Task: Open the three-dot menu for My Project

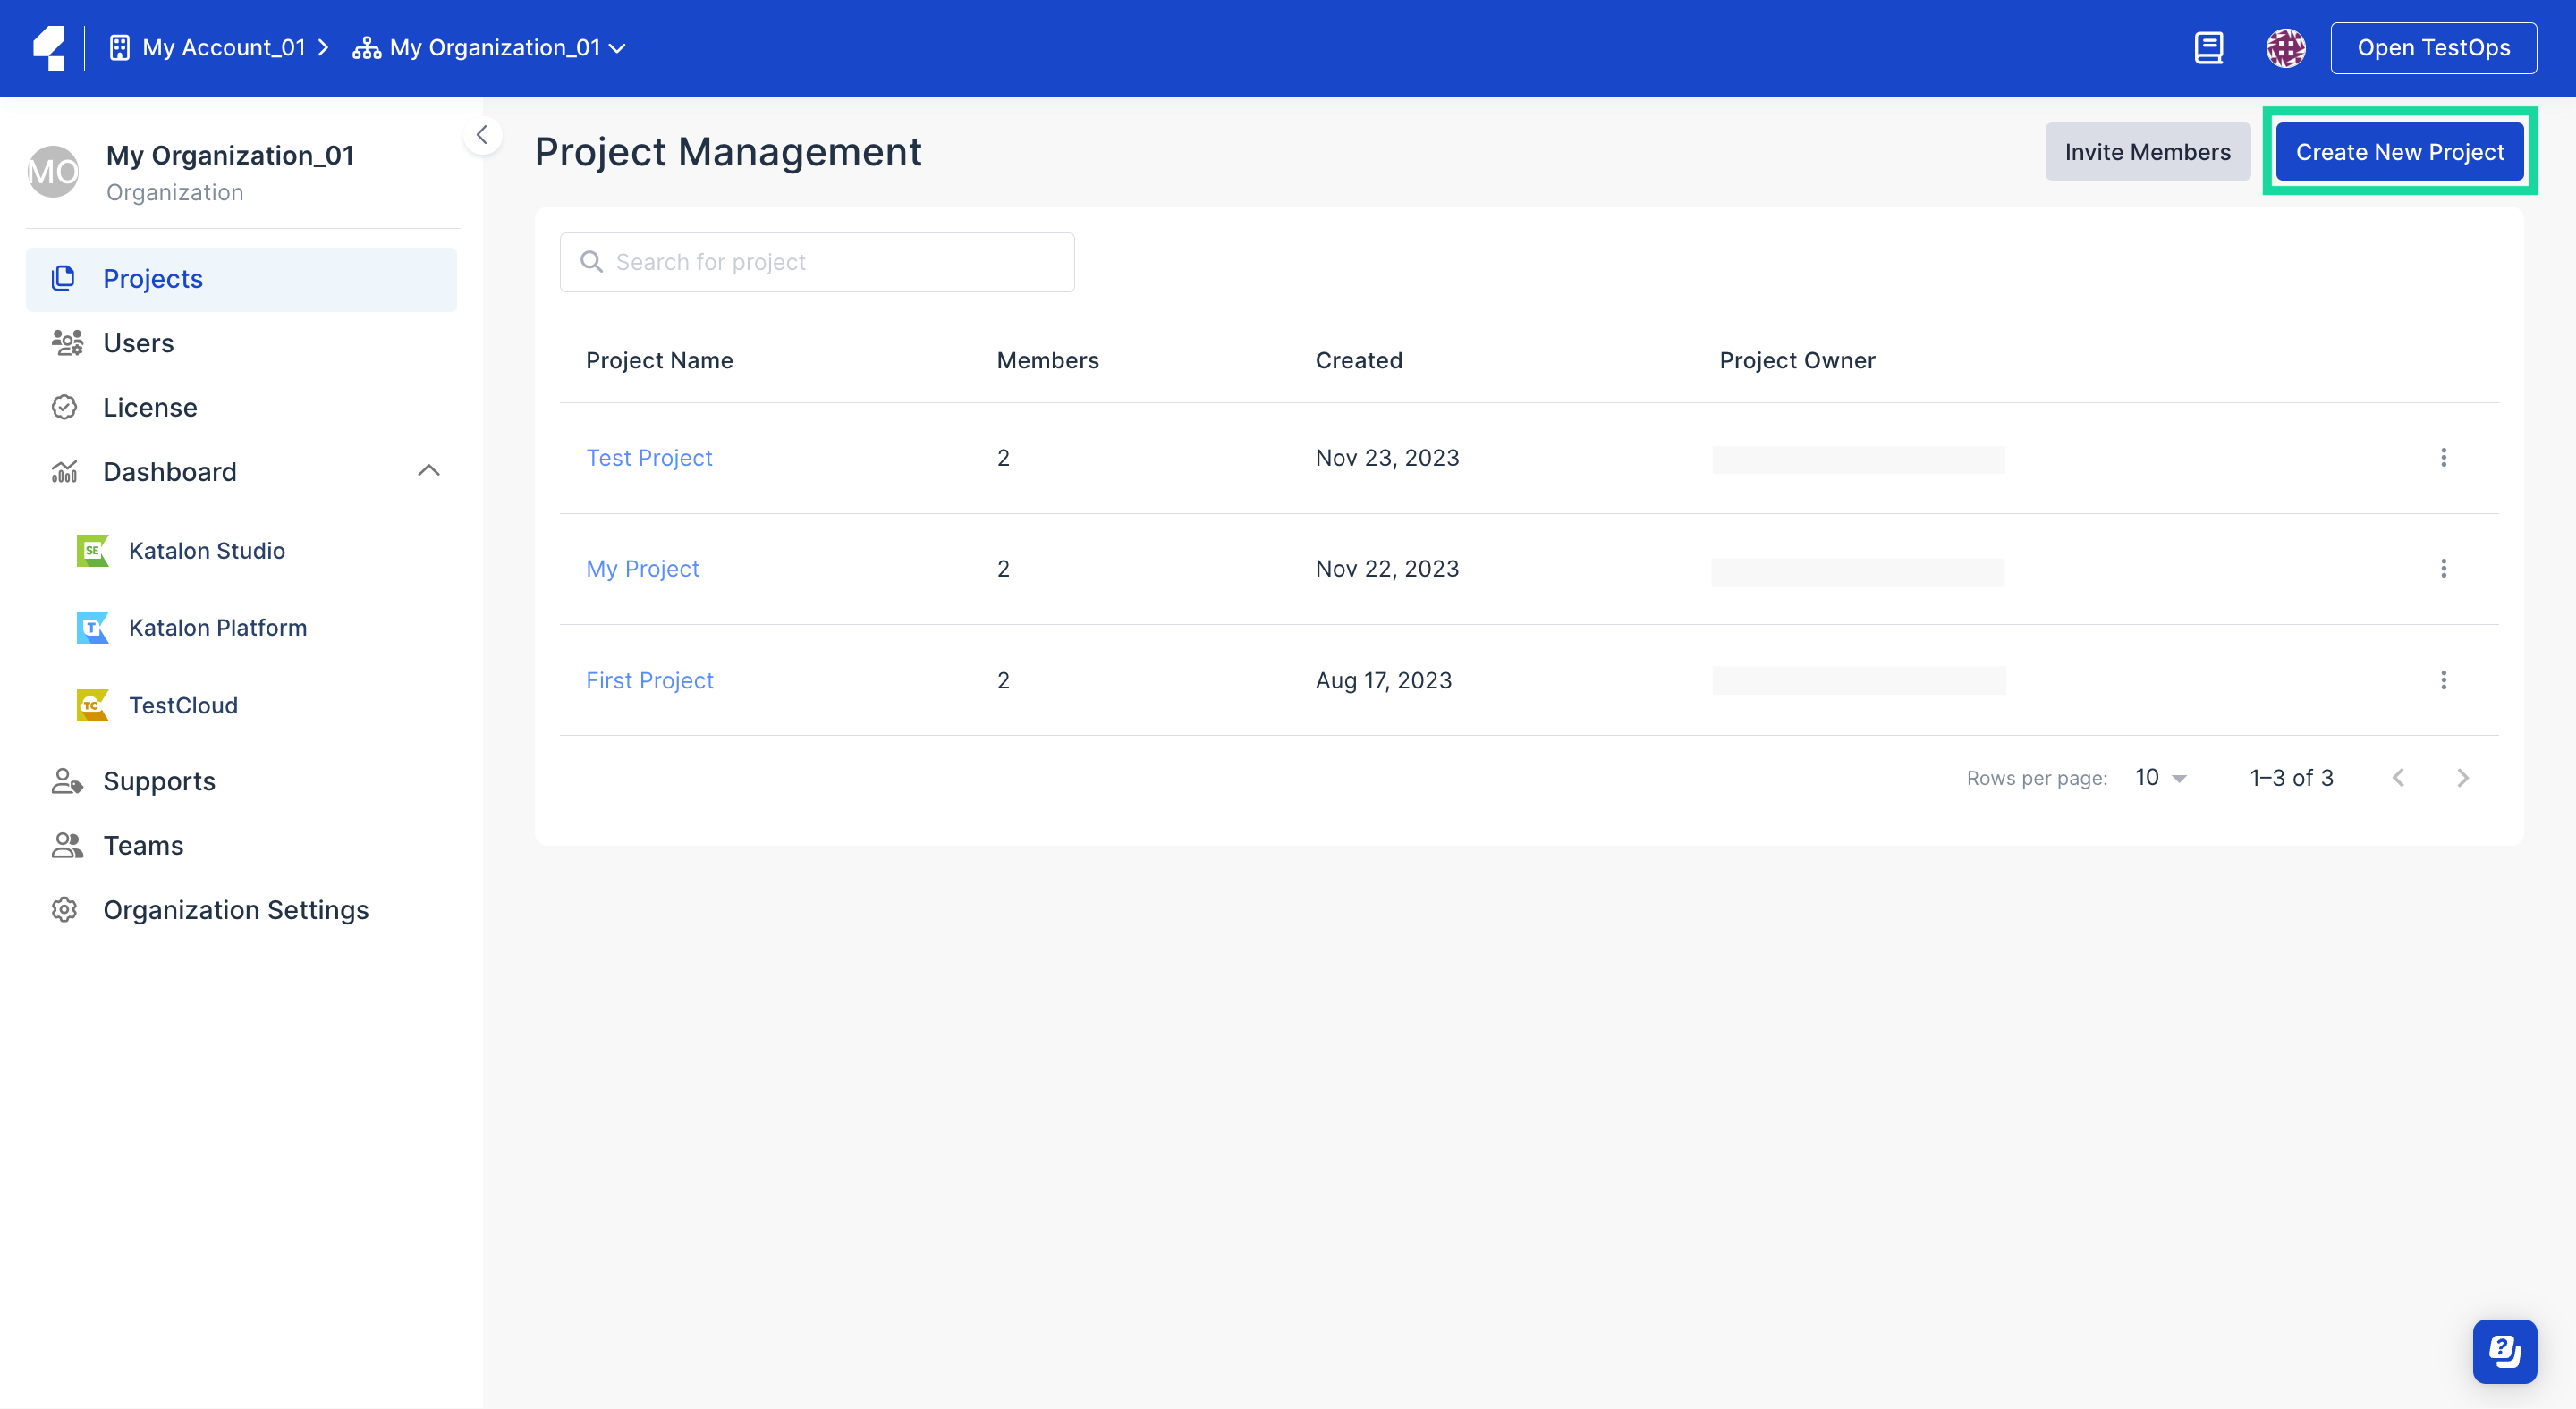Action: point(2444,568)
